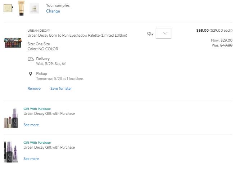Expand See more for second gift

tap(31, 159)
